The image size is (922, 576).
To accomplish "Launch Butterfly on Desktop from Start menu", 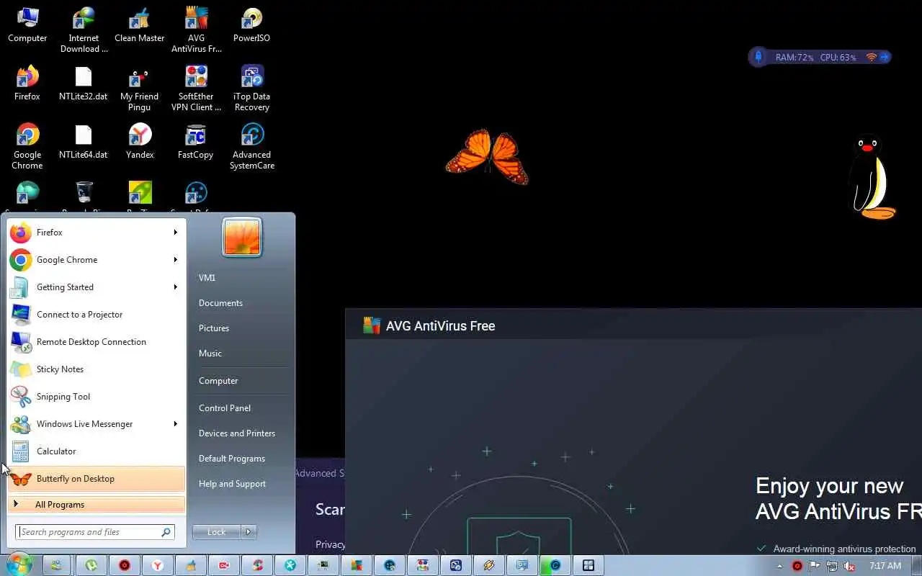I will tap(97, 479).
